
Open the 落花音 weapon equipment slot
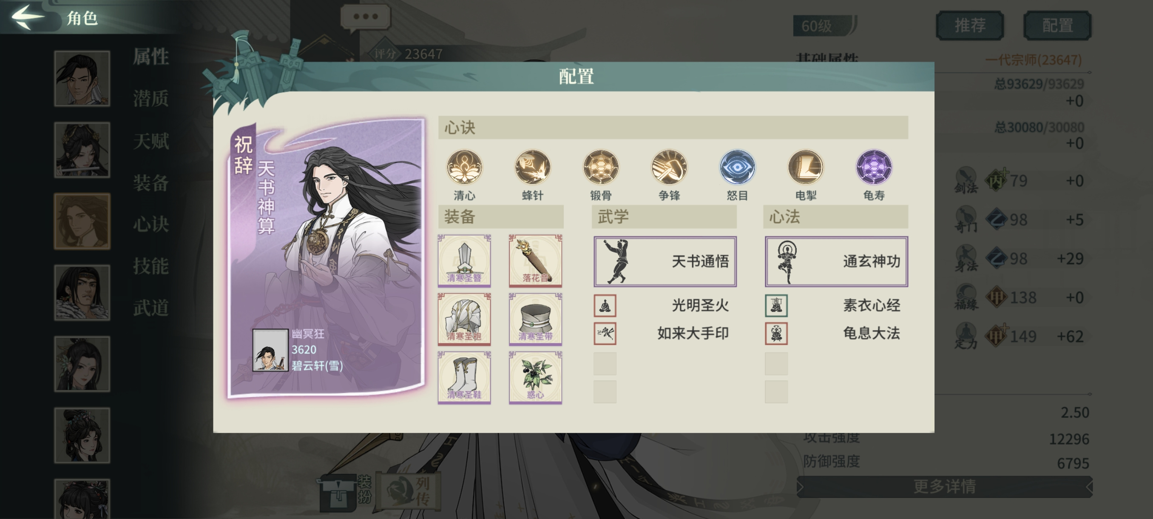coord(535,261)
